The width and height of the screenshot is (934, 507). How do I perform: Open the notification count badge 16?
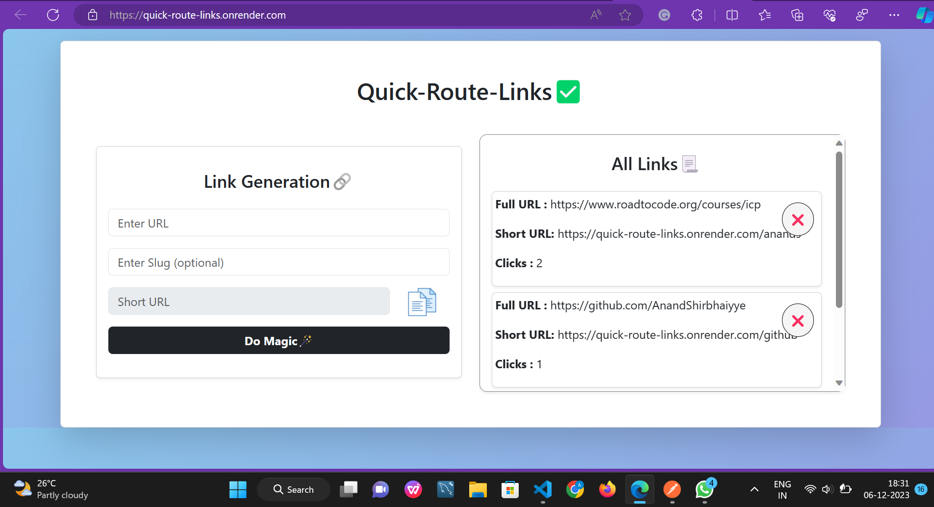(x=921, y=489)
